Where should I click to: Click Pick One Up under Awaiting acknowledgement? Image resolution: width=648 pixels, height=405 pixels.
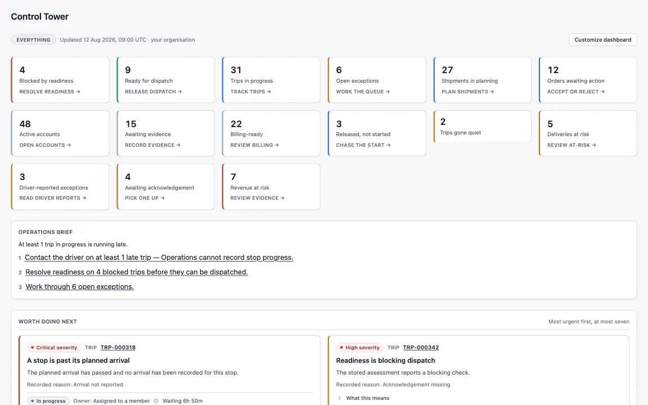point(145,198)
